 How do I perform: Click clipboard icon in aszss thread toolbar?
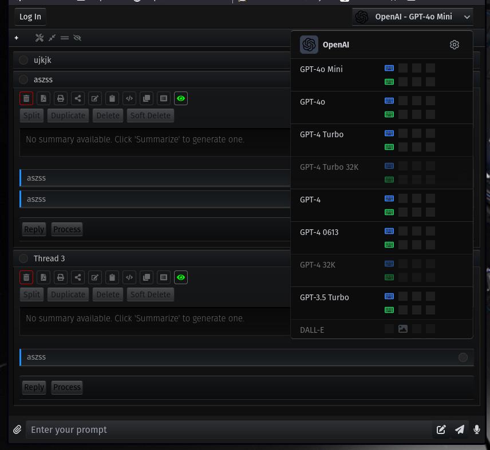coord(112,98)
